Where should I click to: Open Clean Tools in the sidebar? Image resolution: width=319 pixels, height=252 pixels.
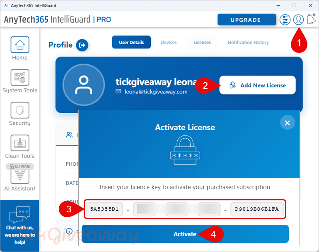coord(20,147)
